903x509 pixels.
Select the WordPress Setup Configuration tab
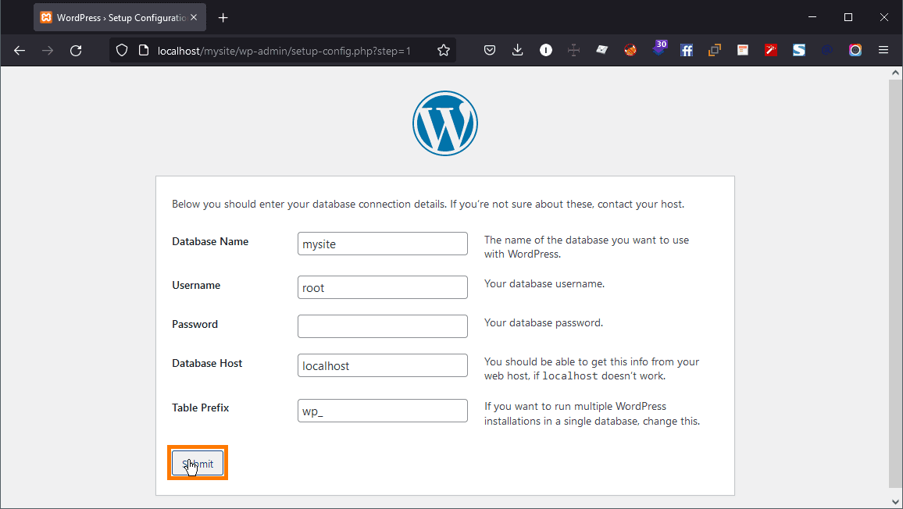tap(120, 18)
